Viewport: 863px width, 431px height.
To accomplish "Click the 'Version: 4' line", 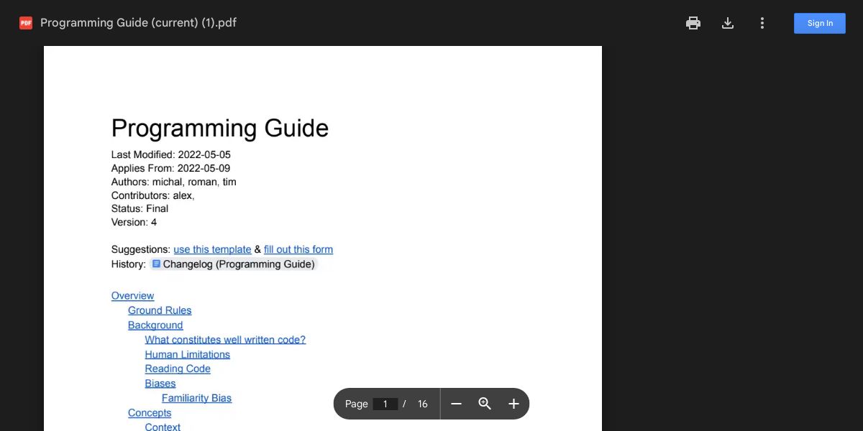I will point(134,222).
